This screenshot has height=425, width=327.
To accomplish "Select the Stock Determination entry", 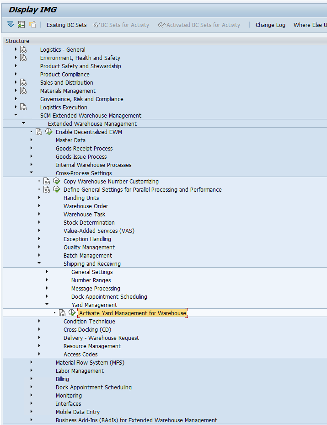I will click(x=89, y=222).
